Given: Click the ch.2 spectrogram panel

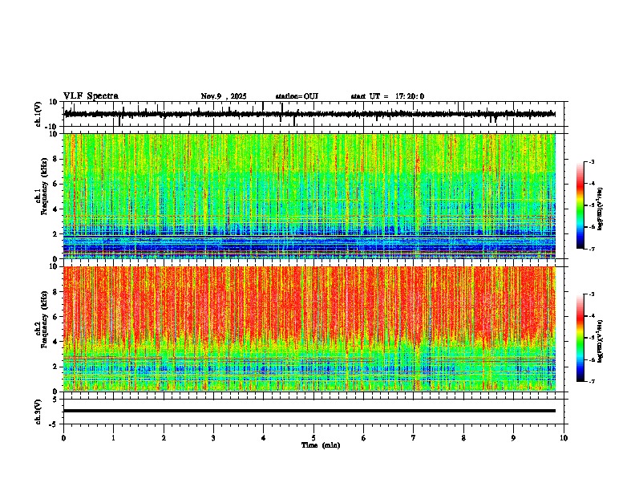Looking at the screenshot, I should coord(309,329).
